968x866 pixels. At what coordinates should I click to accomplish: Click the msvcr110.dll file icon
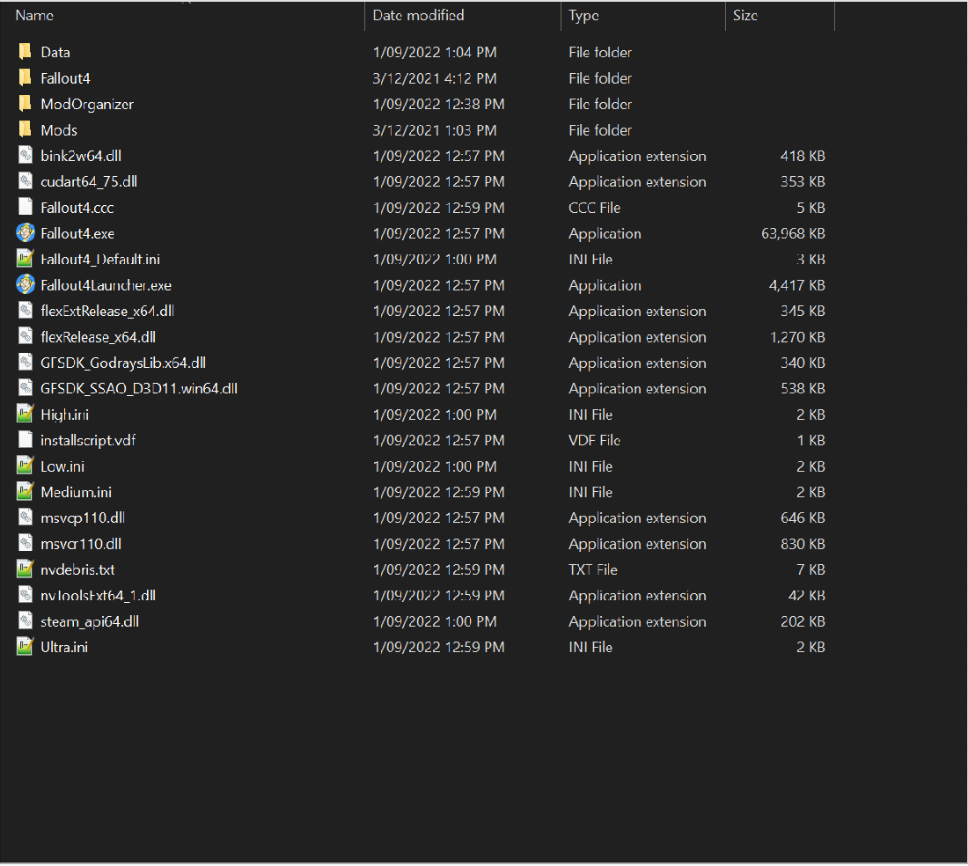coord(25,544)
